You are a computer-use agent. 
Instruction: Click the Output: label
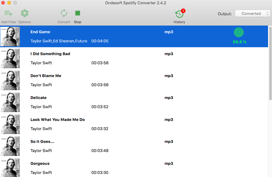[x=225, y=14]
